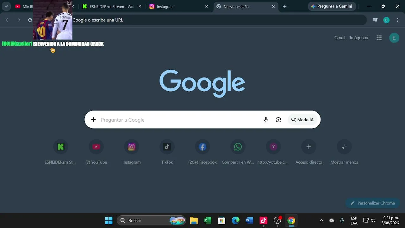Open the Compartir en WhatsApp shortcut
The height and width of the screenshot is (228, 405).
pos(238,152)
